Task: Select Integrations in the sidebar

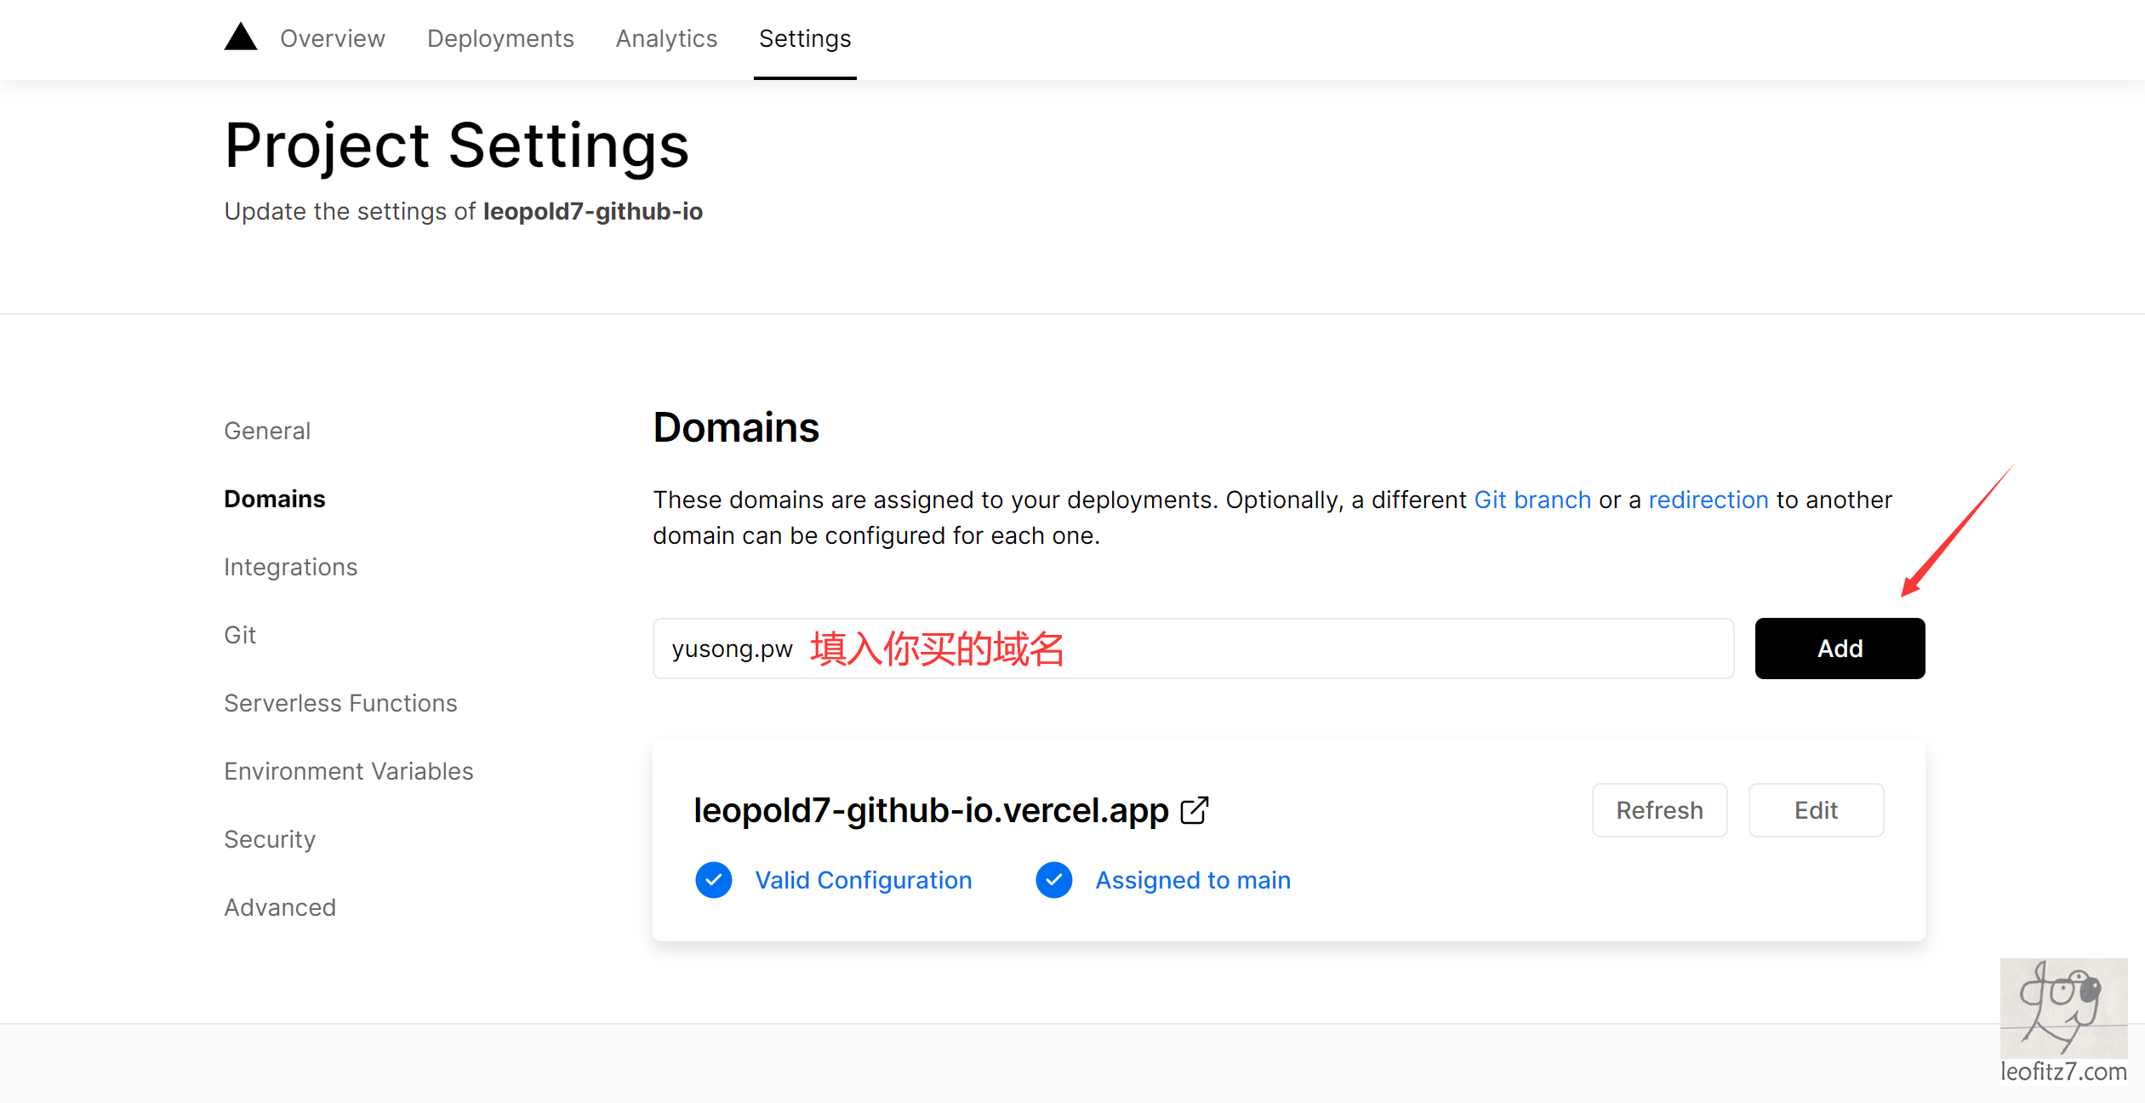Action: 290,567
